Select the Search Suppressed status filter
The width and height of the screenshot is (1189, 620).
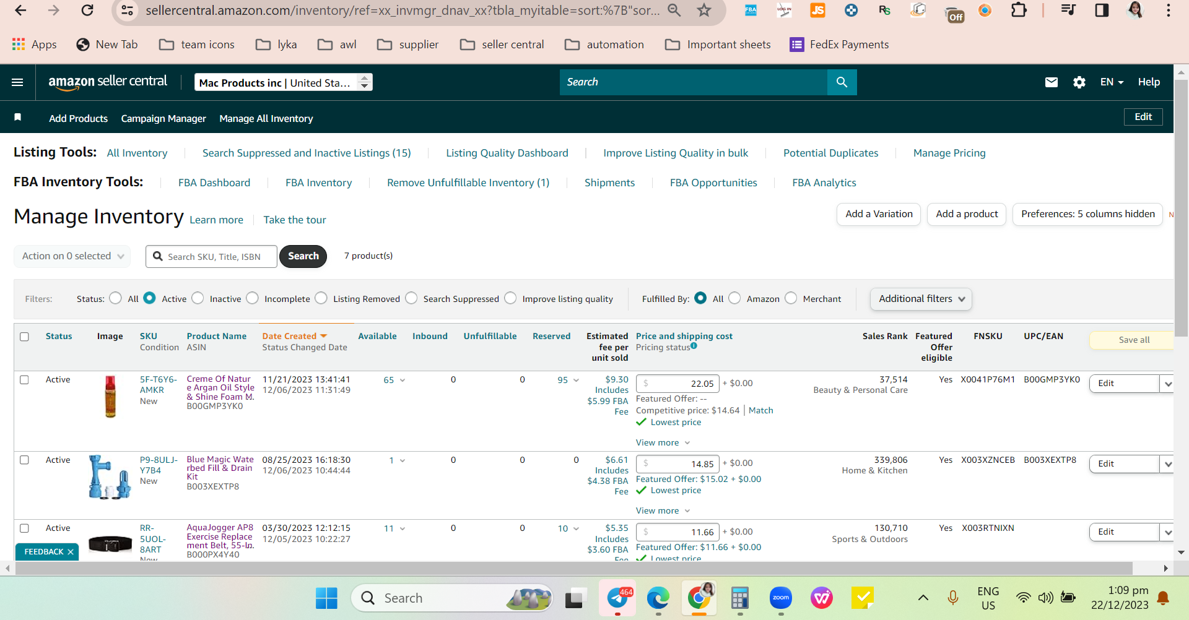pos(412,298)
